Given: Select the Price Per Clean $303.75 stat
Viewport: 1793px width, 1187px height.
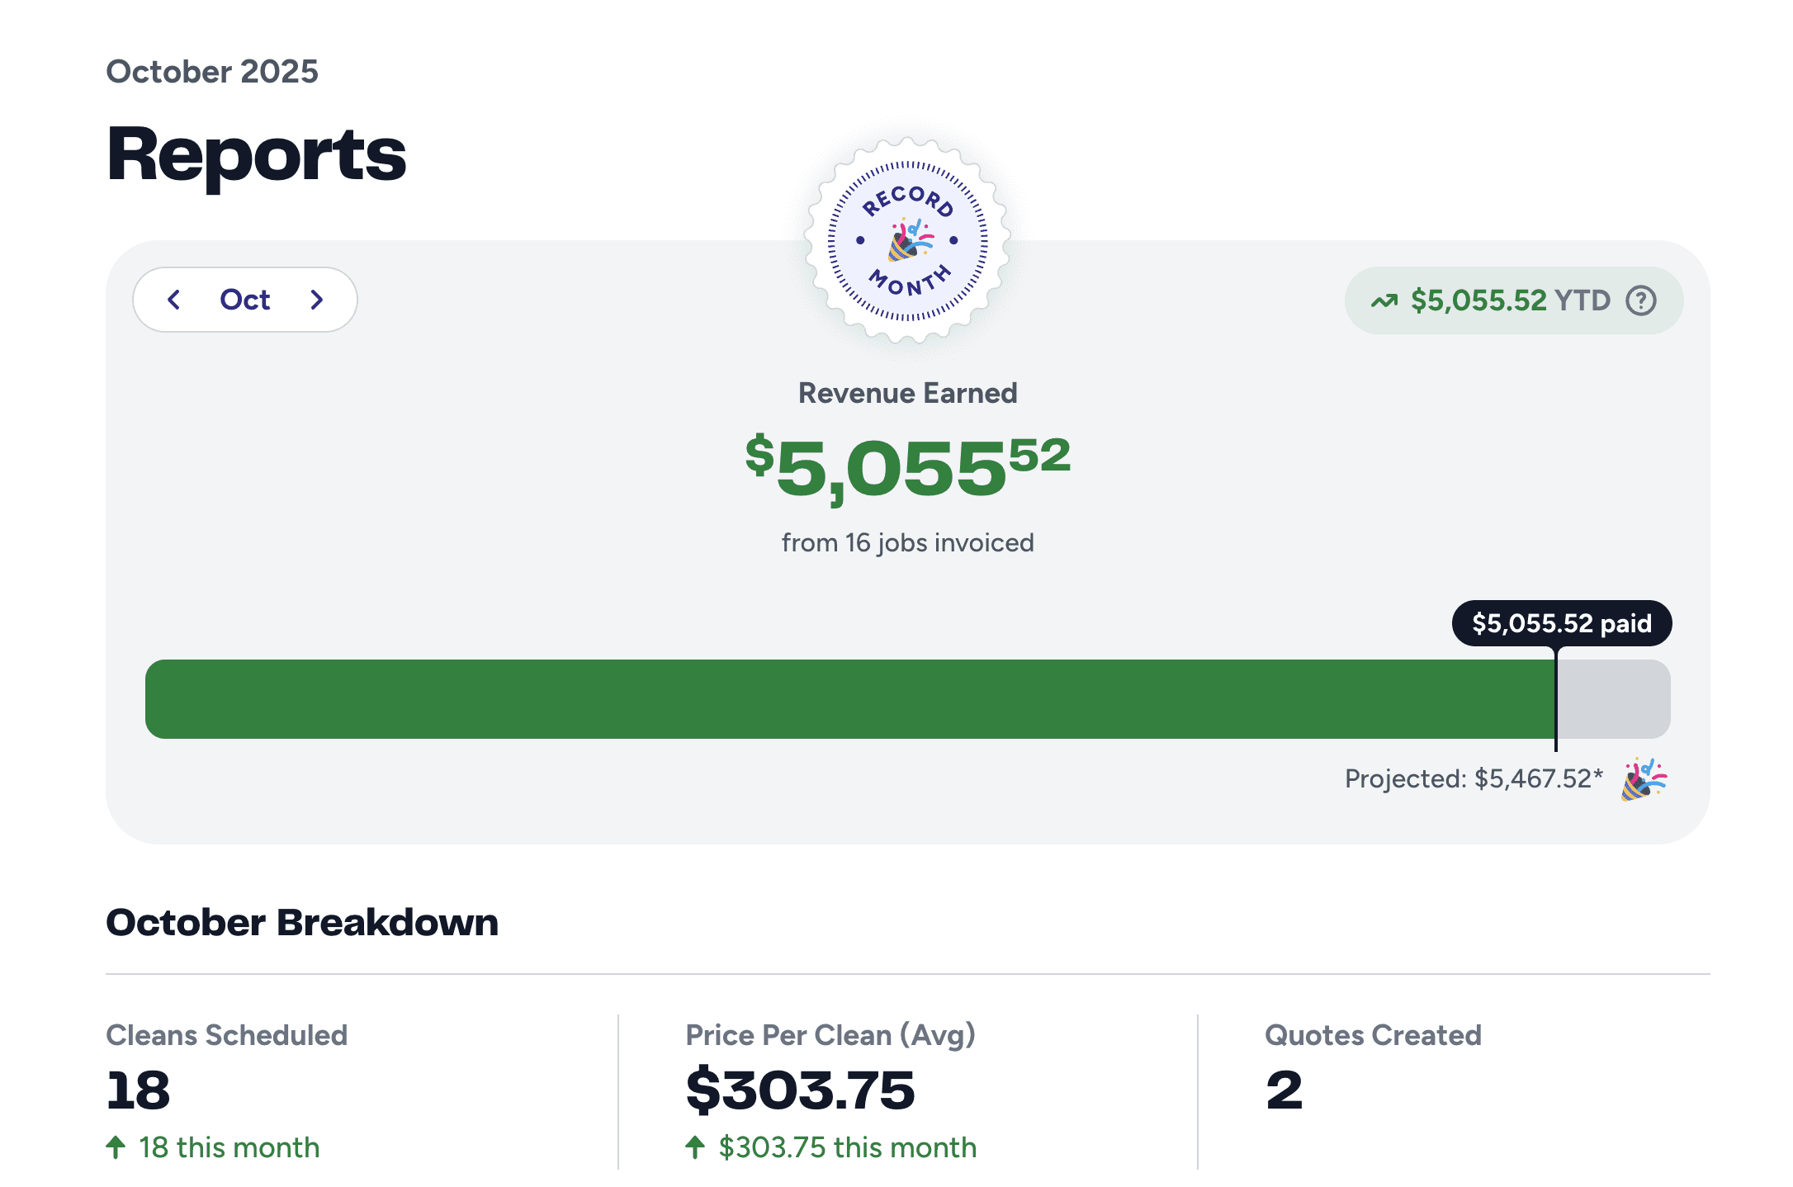Looking at the screenshot, I should coord(800,1090).
